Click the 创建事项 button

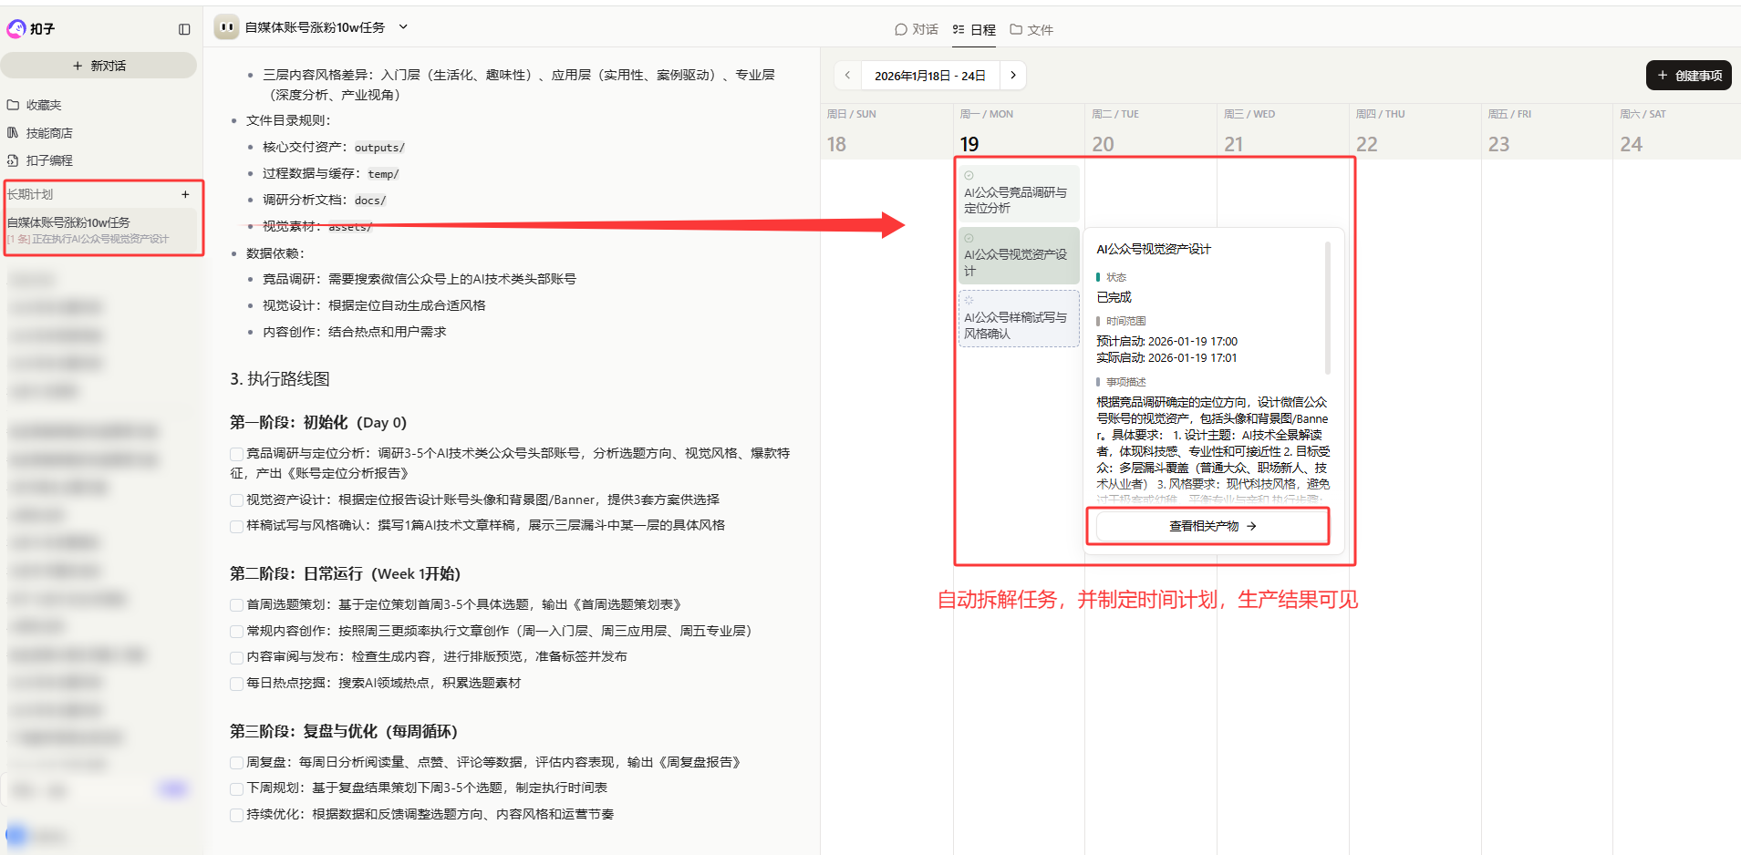click(x=1688, y=76)
